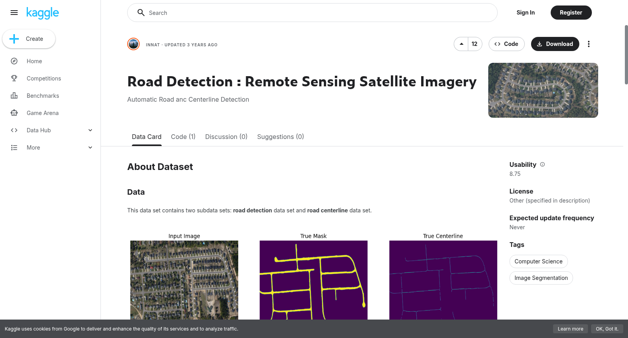Click the Benchmarks bar chart icon
Image resolution: width=628 pixels, height=338 pixels.
[x=14, y=96]
